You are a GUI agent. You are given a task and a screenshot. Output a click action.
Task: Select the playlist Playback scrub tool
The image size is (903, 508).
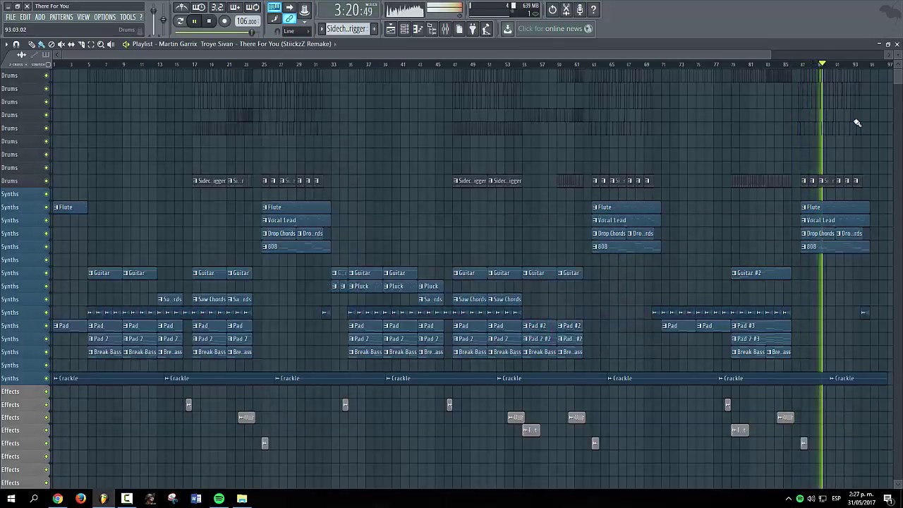point(111,44)
